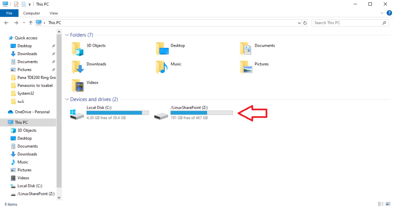Select This PC in navigation pane
This screenshot has width=393, height=208.
tap(21, 123)
